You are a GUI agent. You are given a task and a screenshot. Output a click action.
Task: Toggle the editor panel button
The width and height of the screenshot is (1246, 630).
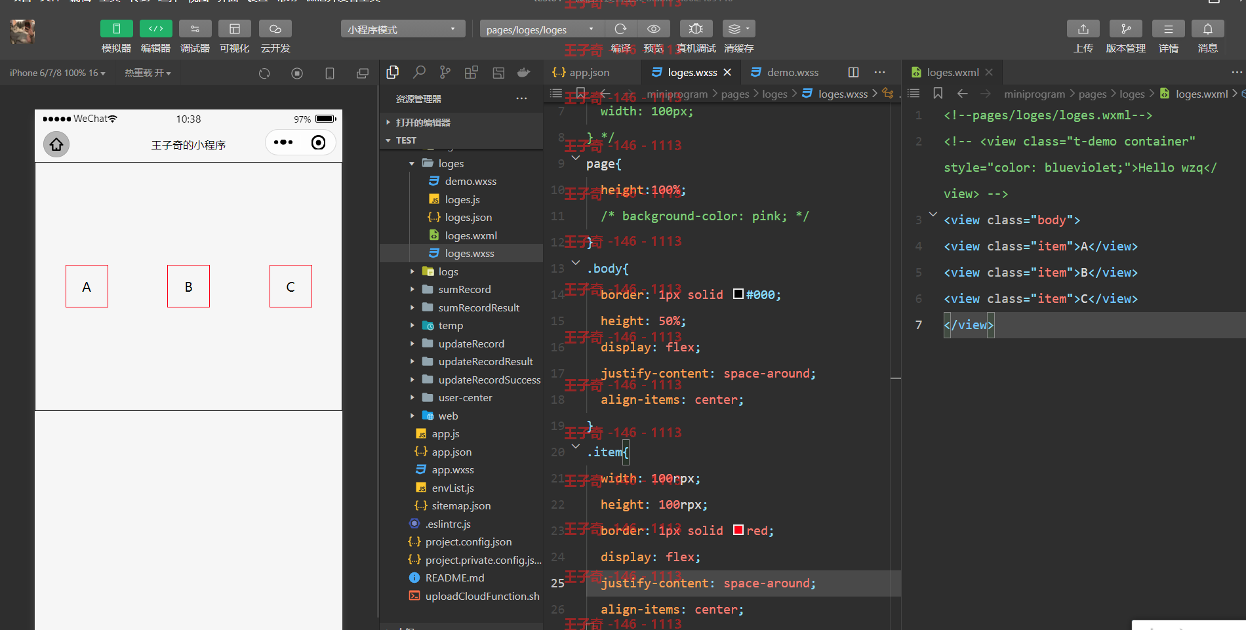pos(155,29)
